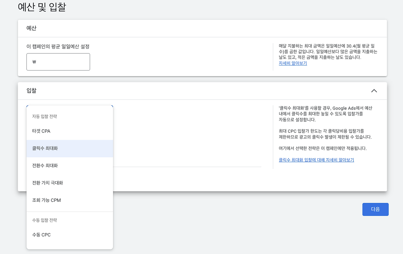This screenshot has width=403, height=254.
Task: Click the open bidding strategy combo box
Action: [69, 106]
